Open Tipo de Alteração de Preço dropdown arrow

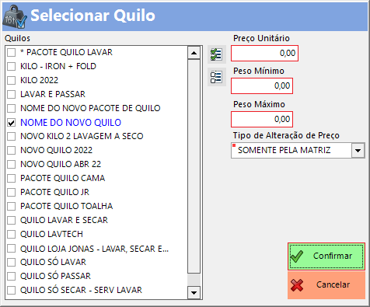point(358,150)
